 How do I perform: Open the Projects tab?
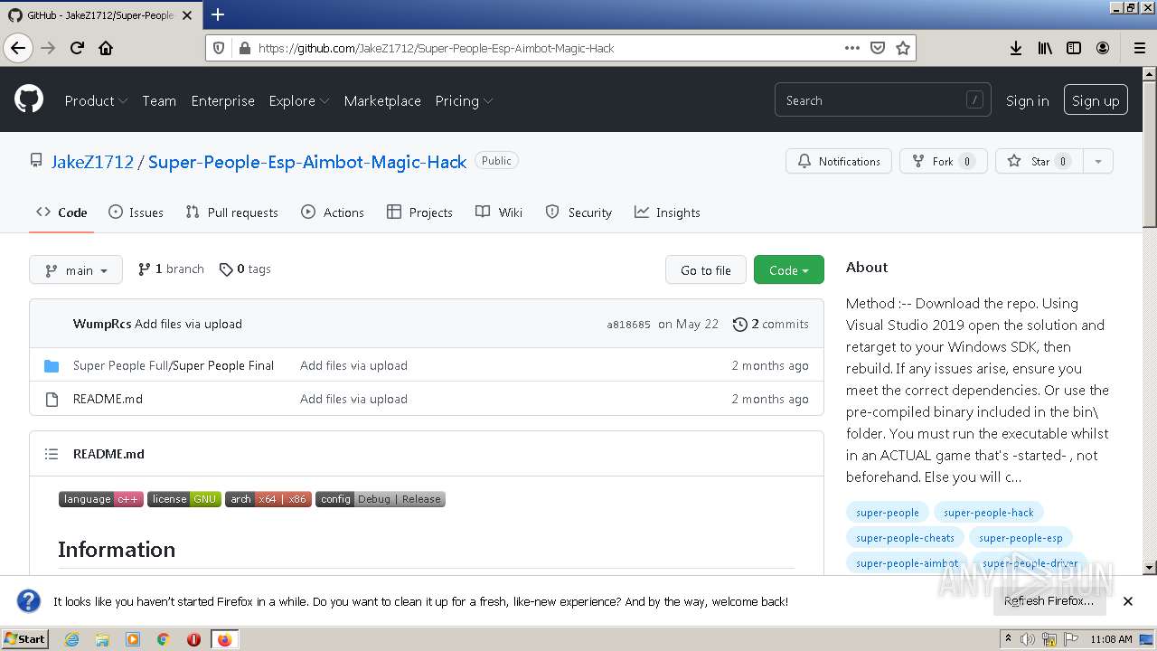point(419,212)
